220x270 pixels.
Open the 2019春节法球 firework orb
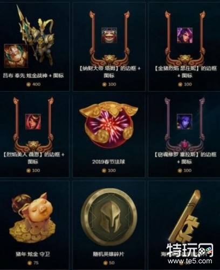[109, 127]
